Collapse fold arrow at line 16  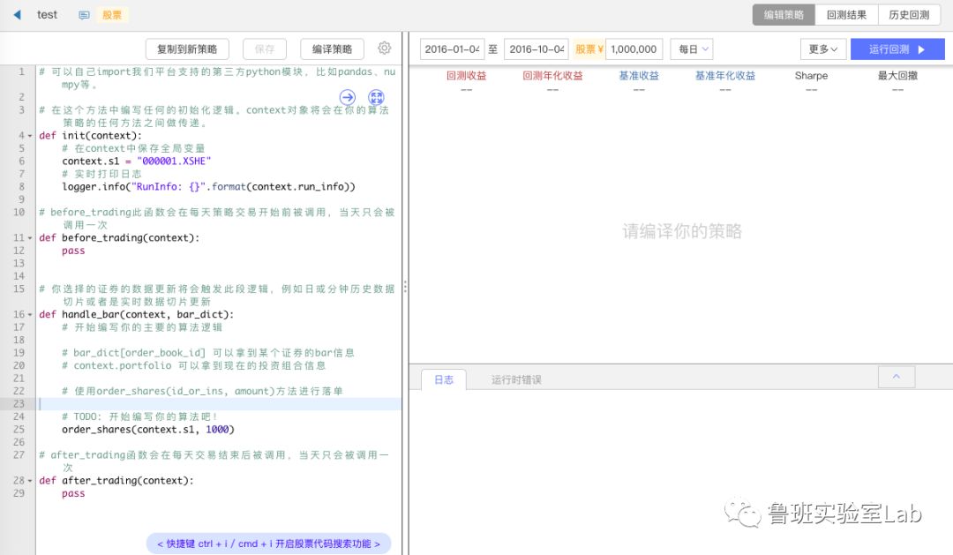point(30,314)
